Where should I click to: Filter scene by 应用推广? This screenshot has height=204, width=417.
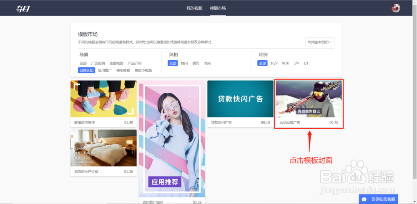105,71
